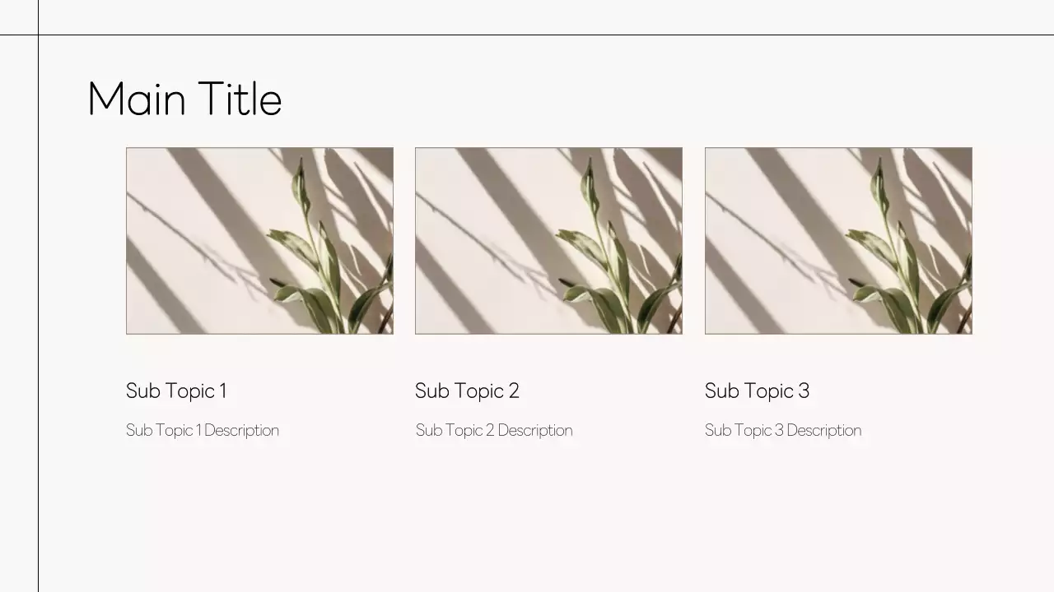Image resolution: width=1054 pixels, height=592 pixels.
Task: Click where the two border lines intersect
Action: coord(38,35)
